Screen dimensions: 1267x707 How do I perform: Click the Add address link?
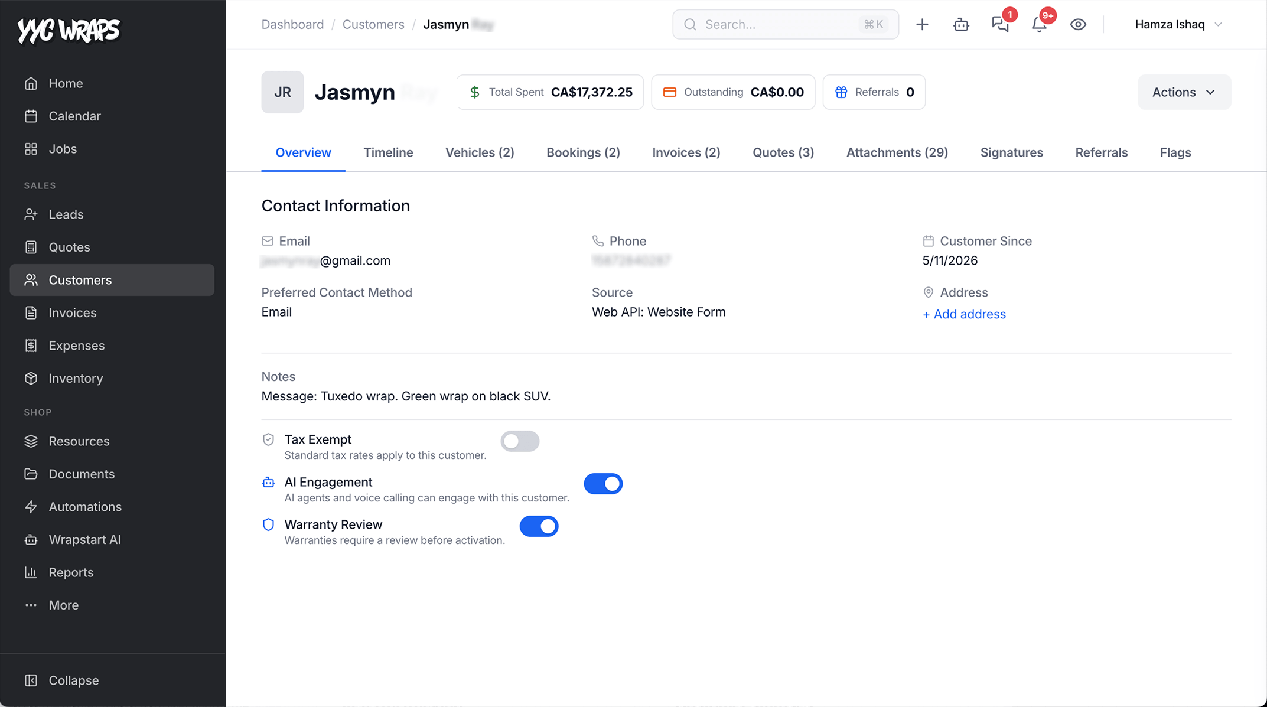(964, 314)
